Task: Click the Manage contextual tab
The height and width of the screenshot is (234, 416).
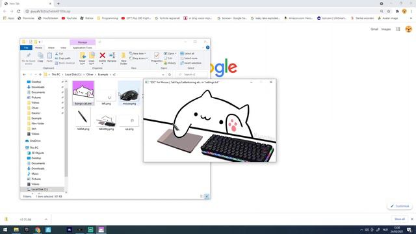Action: [83, 42]
